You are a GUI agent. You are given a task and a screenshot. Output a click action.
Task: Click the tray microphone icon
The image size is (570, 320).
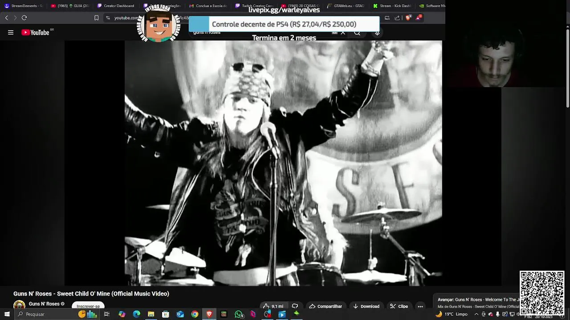pyautogui.click(x=498, y=314)
